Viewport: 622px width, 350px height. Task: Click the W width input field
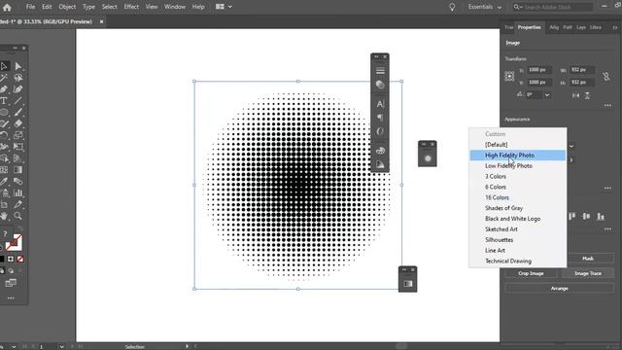(x=582, y=70)
